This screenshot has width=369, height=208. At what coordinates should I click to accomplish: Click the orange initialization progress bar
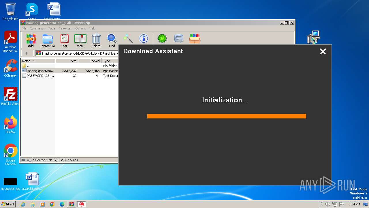click(x=227, y=116)
